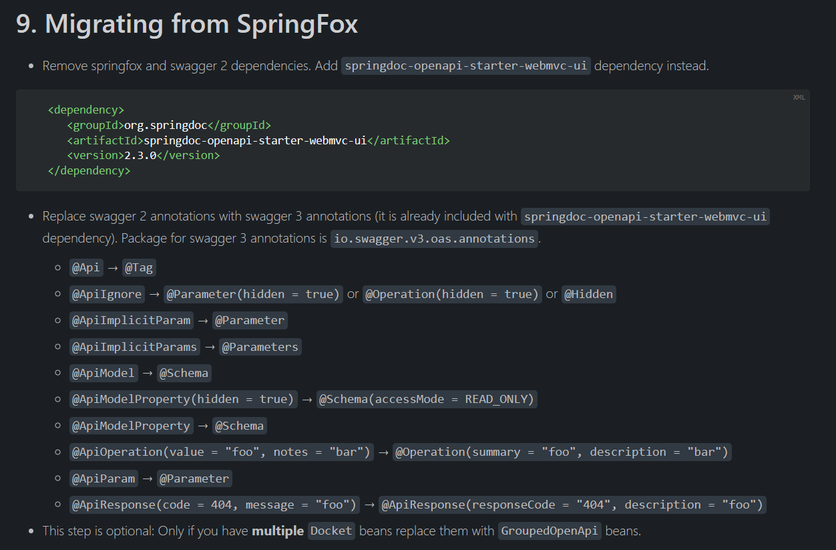Click the XML language label on code block
The height and width of the screenshot is (550, 836).
(x=799, y=98)
